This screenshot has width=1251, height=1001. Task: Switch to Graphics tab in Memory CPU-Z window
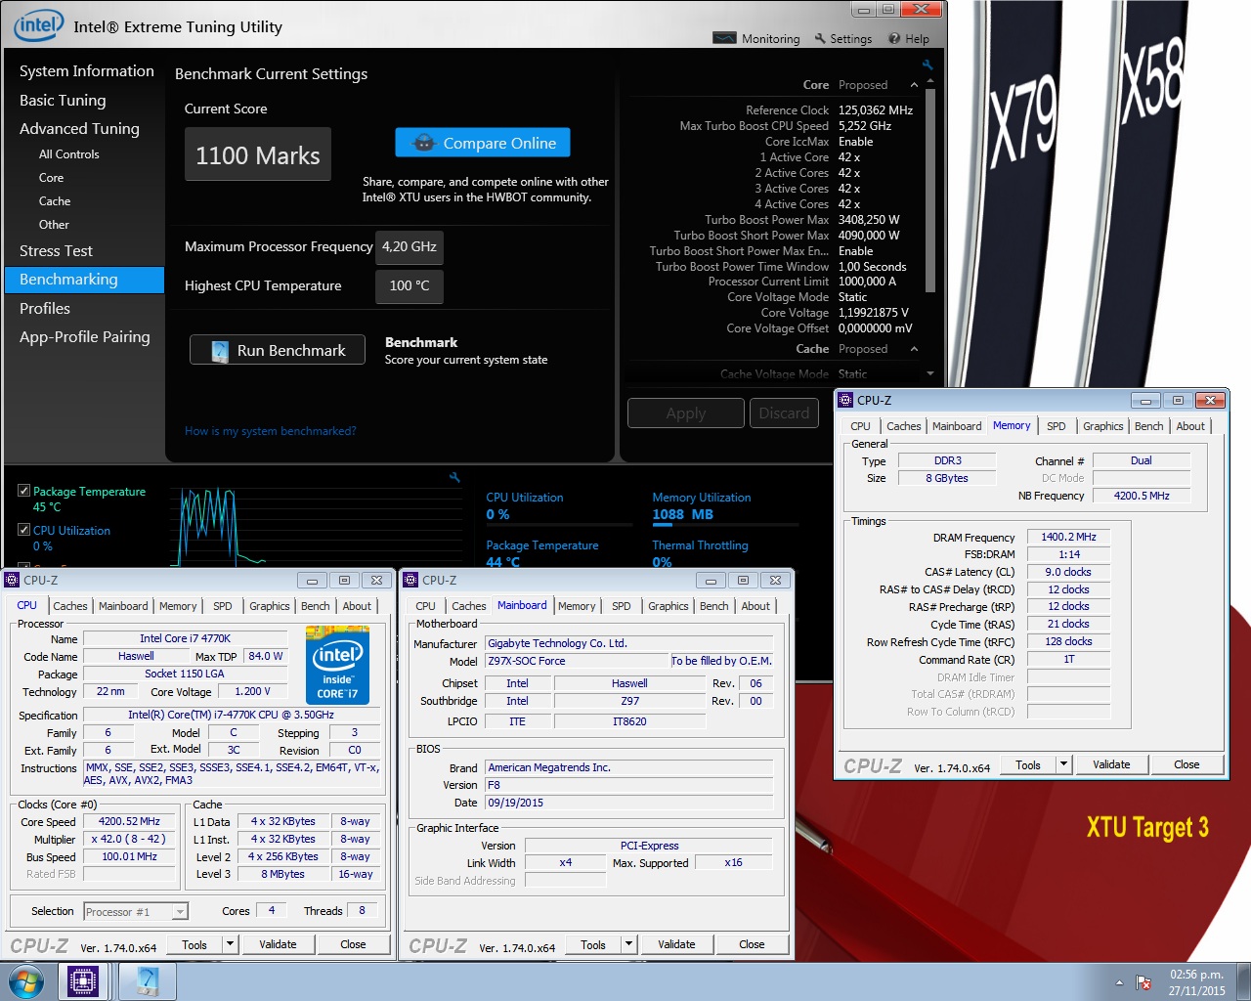click(x=1102, y=426)
